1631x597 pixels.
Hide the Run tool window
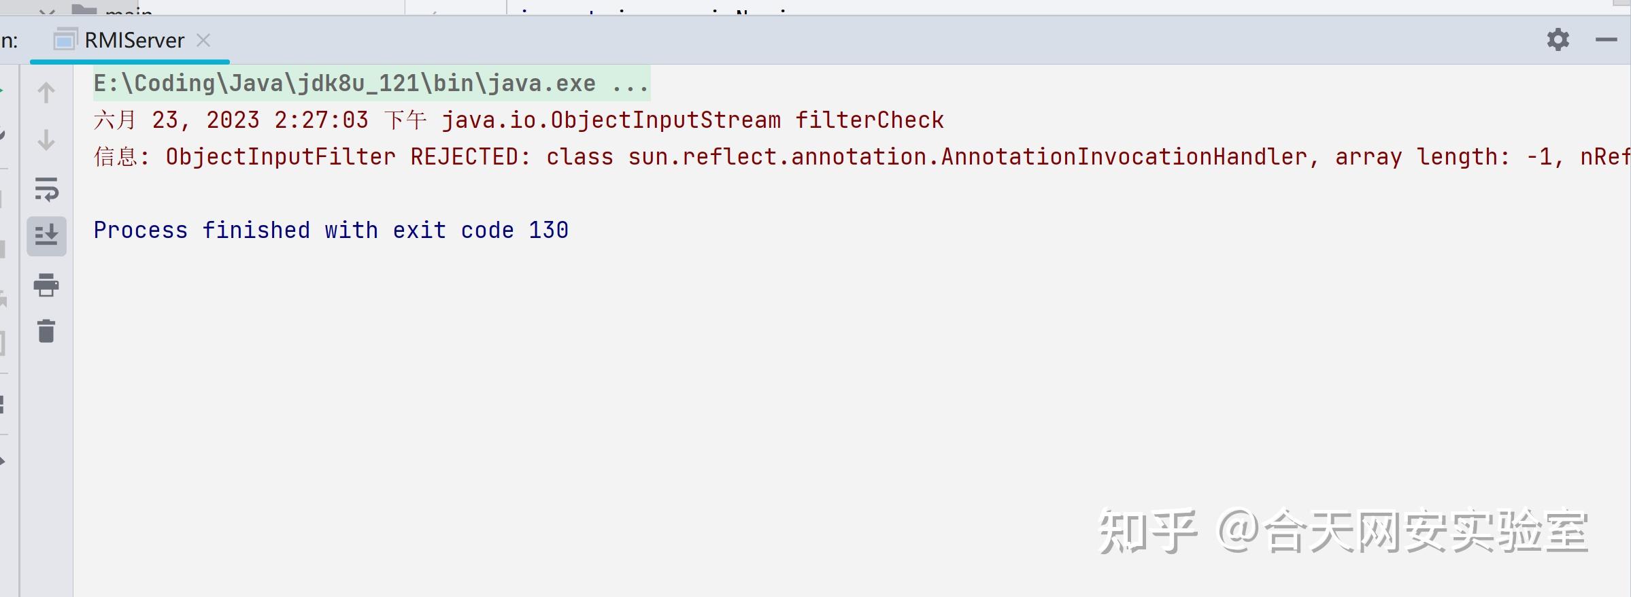click(x=1606, y=39)
